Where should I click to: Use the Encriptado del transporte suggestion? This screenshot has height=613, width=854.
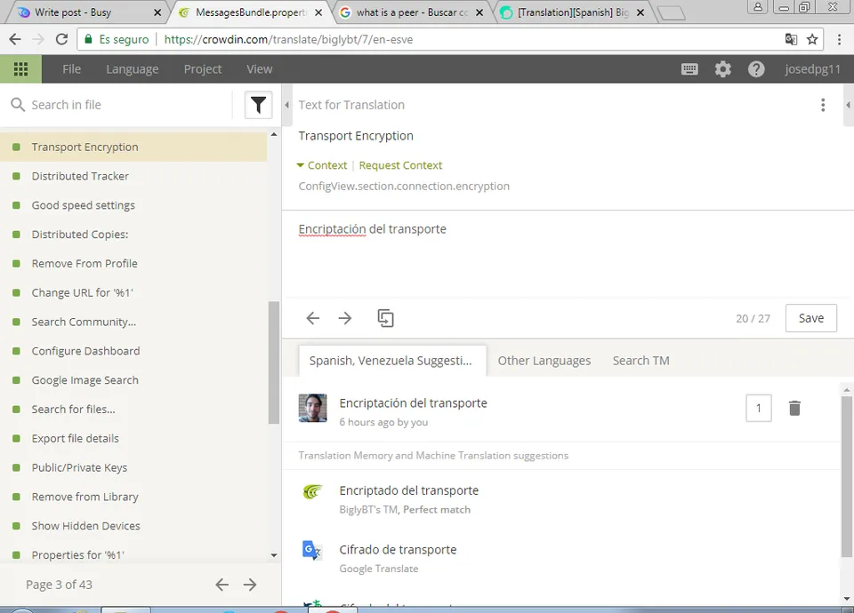(x=409, y=490)
